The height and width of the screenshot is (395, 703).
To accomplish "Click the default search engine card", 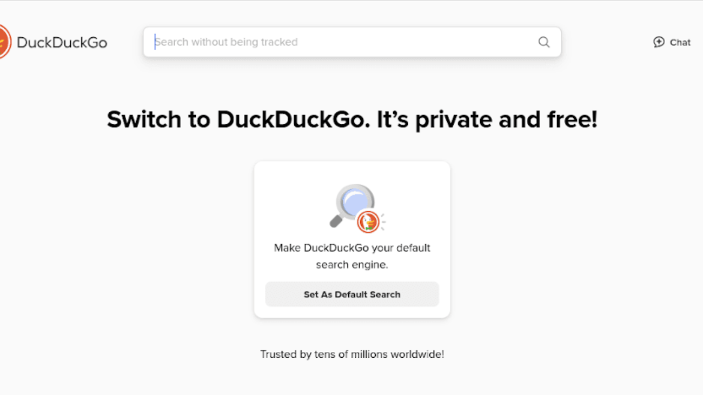I will tap(351, 239).
